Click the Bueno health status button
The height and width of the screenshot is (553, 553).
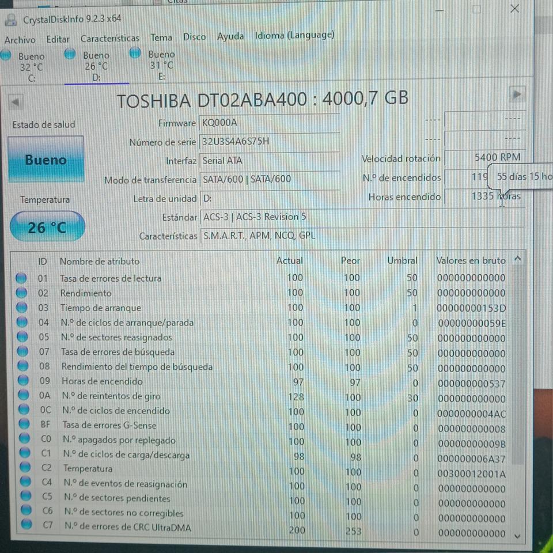point(46,160)
